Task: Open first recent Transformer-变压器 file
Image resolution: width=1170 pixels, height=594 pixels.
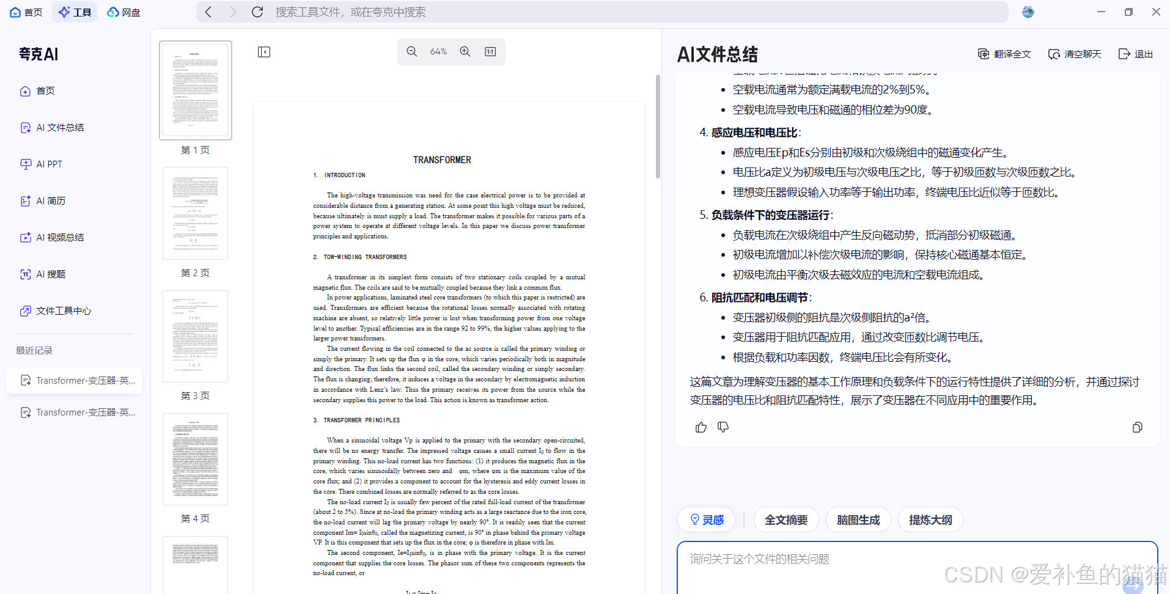Action: coord(75,381)
